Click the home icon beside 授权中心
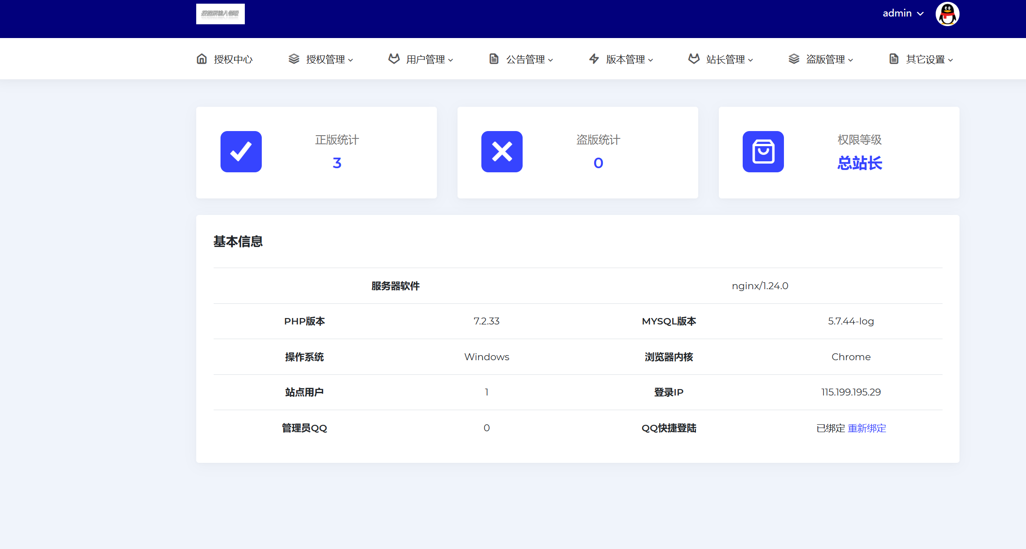 point(202,59)
